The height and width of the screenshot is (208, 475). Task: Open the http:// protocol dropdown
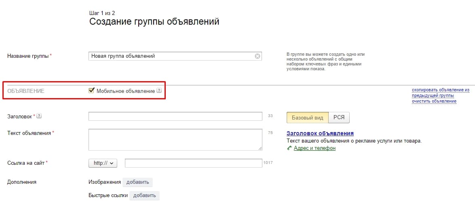pyautogui.click(x=103, y=163)
